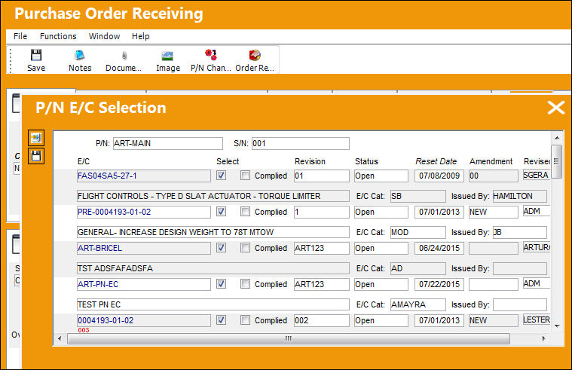572x370 pixels.
Task: Open the Window menu
Action: point(104,36)
